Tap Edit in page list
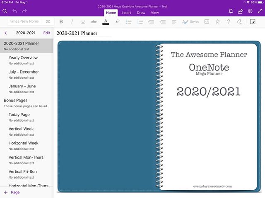This screenshot has height=198, width=265. pos(47,33)
